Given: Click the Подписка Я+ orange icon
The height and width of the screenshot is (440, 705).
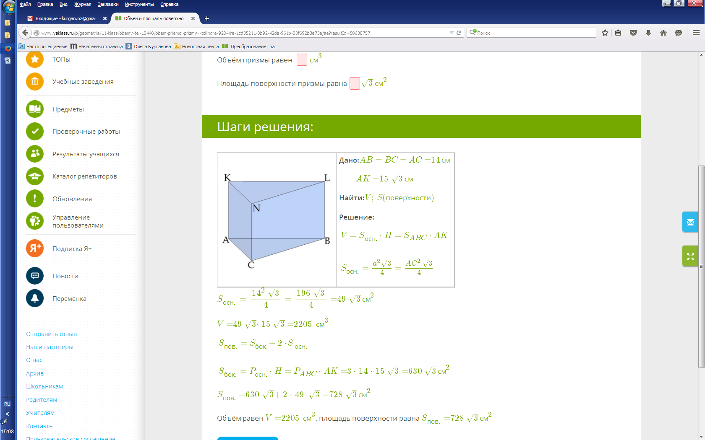Looking at the screenshot, I should [35, 248].
